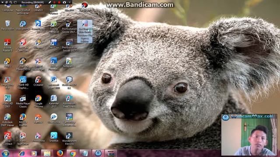Stop the Bandicam recording
This screenshot has width=280, height=157.
tap(59, 2)
